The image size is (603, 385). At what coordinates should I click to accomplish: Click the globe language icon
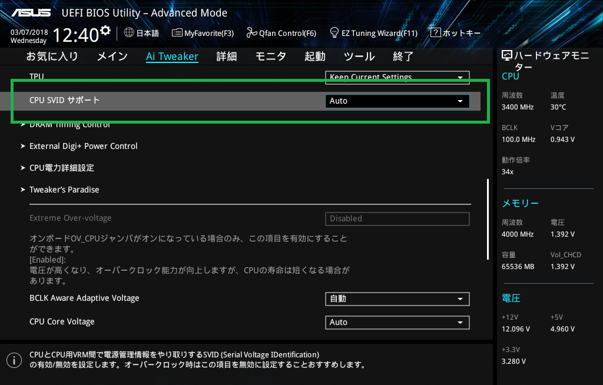(129, 33)
